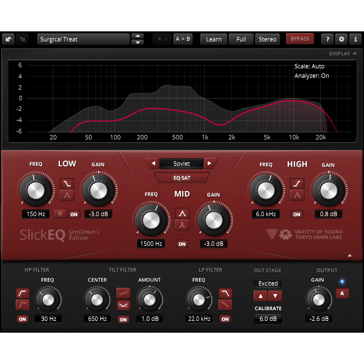Open the Soviet EQ model selector

tap(181, 164)
